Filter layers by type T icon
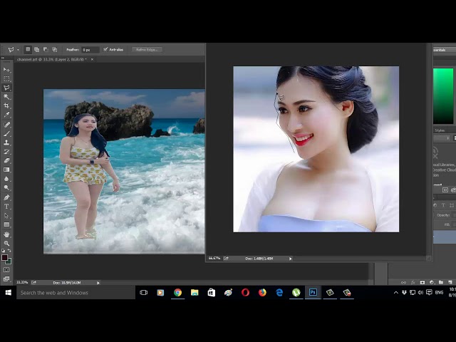This screenshot has width=456, height=342. click(x=443, y=205)
